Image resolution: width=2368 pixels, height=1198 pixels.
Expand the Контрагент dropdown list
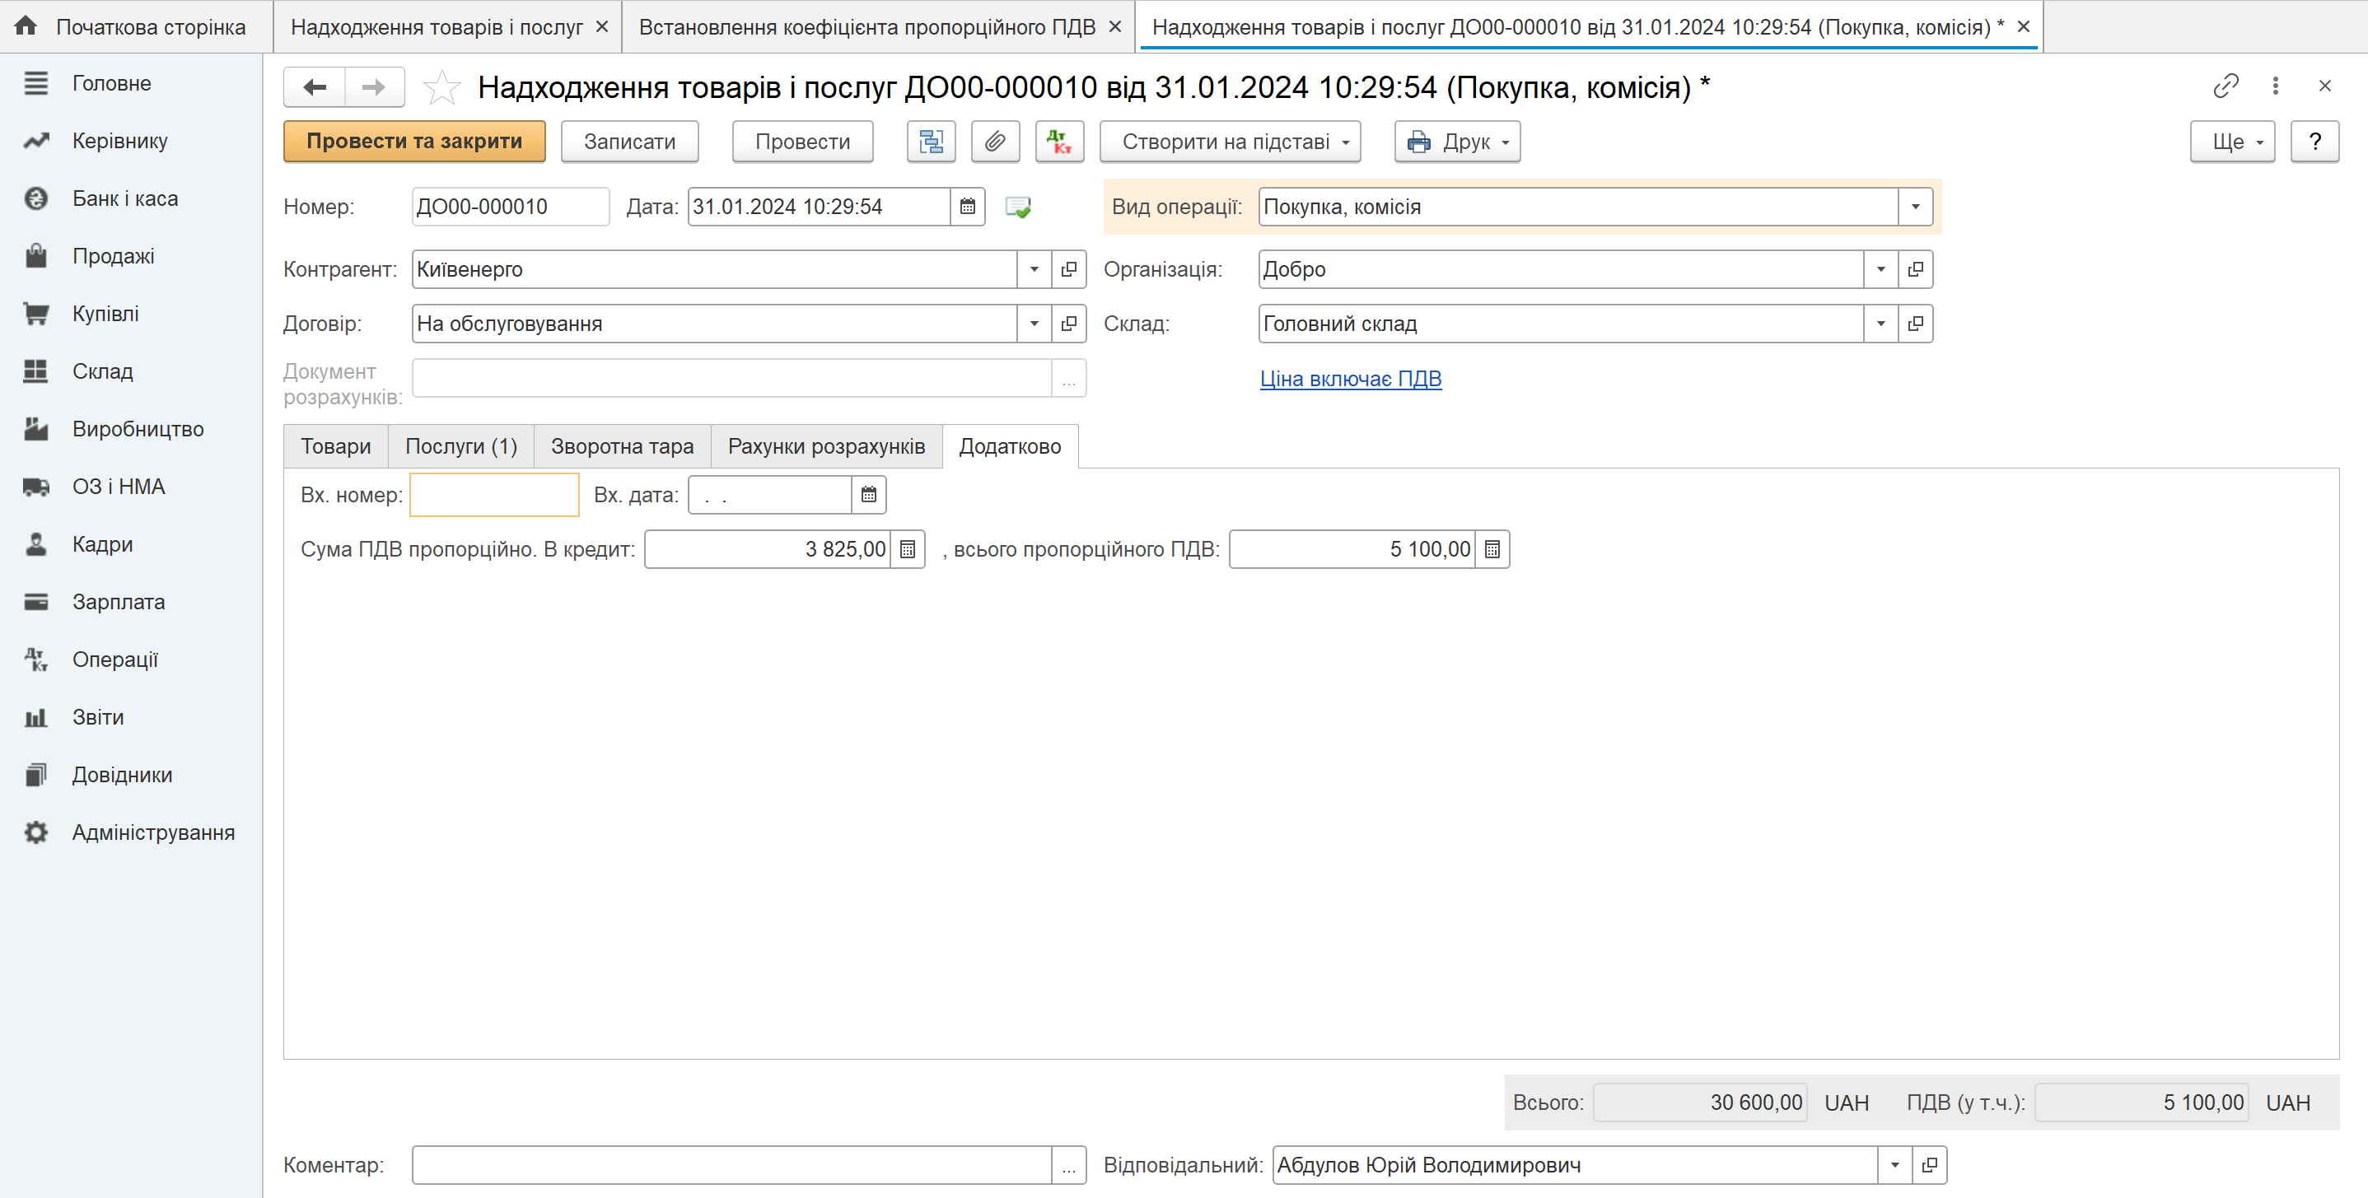(x=1035, y=269)
